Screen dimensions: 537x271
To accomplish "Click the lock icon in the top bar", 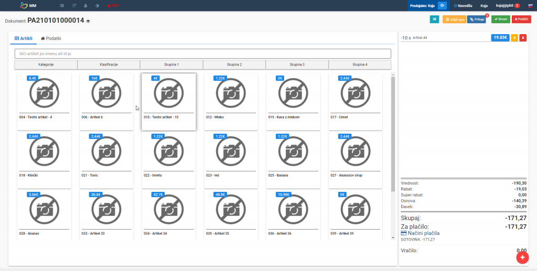I will coord(85,5).
